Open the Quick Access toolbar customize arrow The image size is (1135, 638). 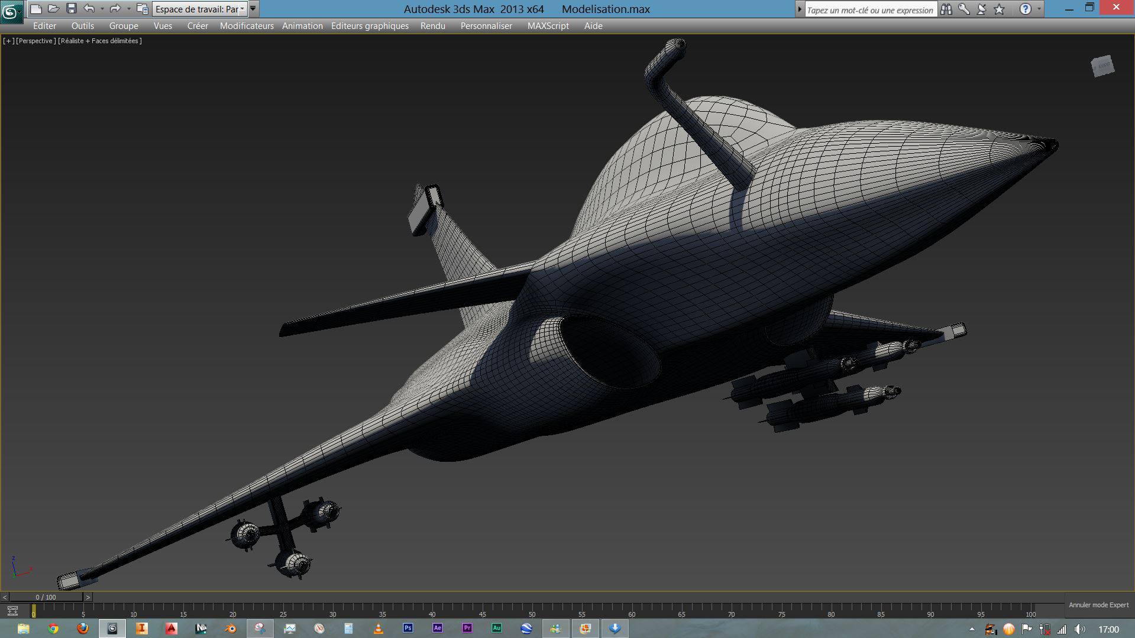pos(253,9)
